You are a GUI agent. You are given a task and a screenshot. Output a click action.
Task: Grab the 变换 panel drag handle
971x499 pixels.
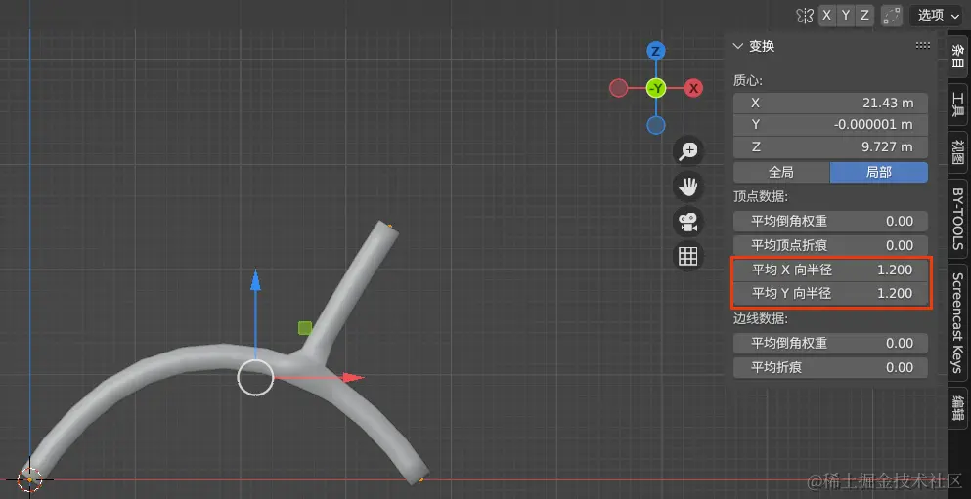click(923, 46)
